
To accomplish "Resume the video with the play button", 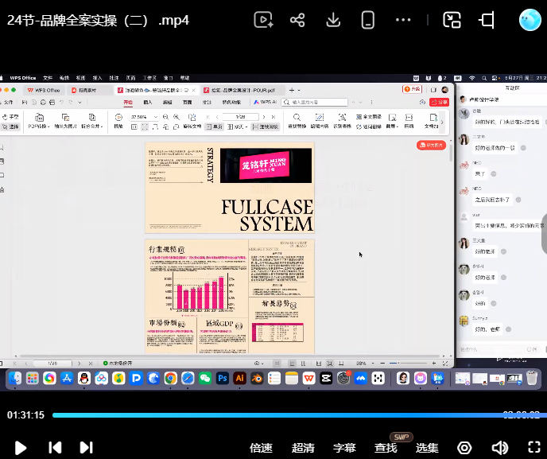I will (21, 448).
